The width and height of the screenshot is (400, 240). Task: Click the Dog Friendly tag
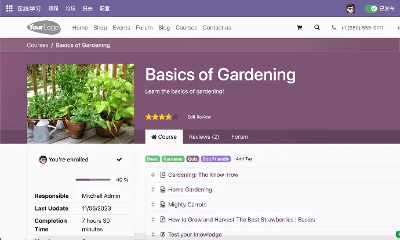tap(216, 159)
